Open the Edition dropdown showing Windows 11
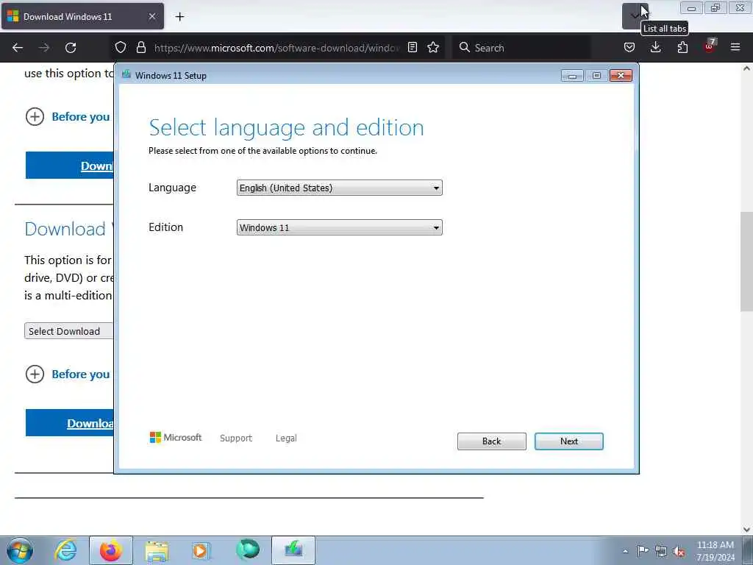 pyautogui.click(x=339, y=228)
